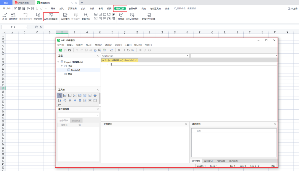This screenshot has height=171, width=299.
Task: Pick the text box control in 工具箱
Action: 70,95
